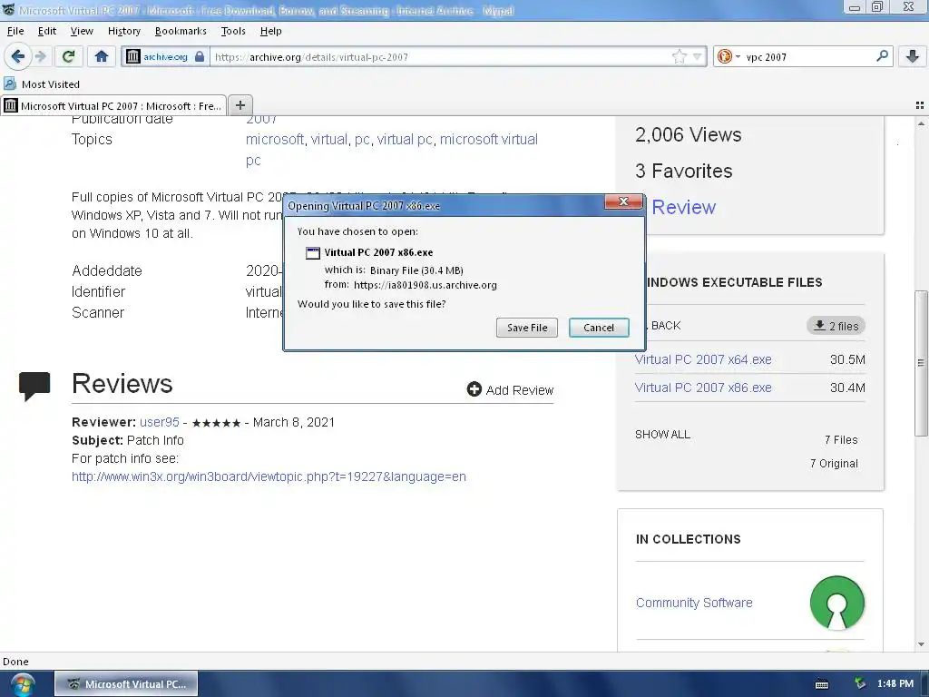Open the microsoft topic link
The height and width of the screenshot is (697, 929).
(x=274, y=139)
